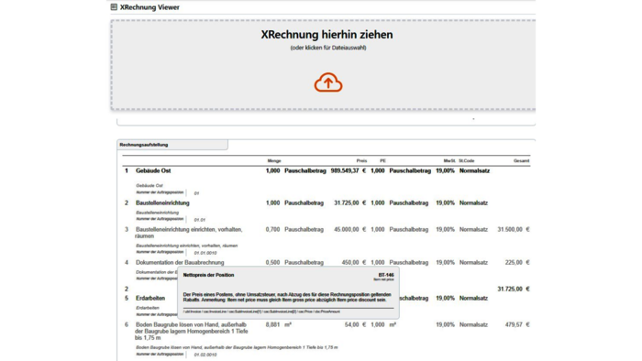Click 'Normalsatz' in the Gebäude Ost row
The width and height of the screenshot is (642, 361).
[474, 170]
